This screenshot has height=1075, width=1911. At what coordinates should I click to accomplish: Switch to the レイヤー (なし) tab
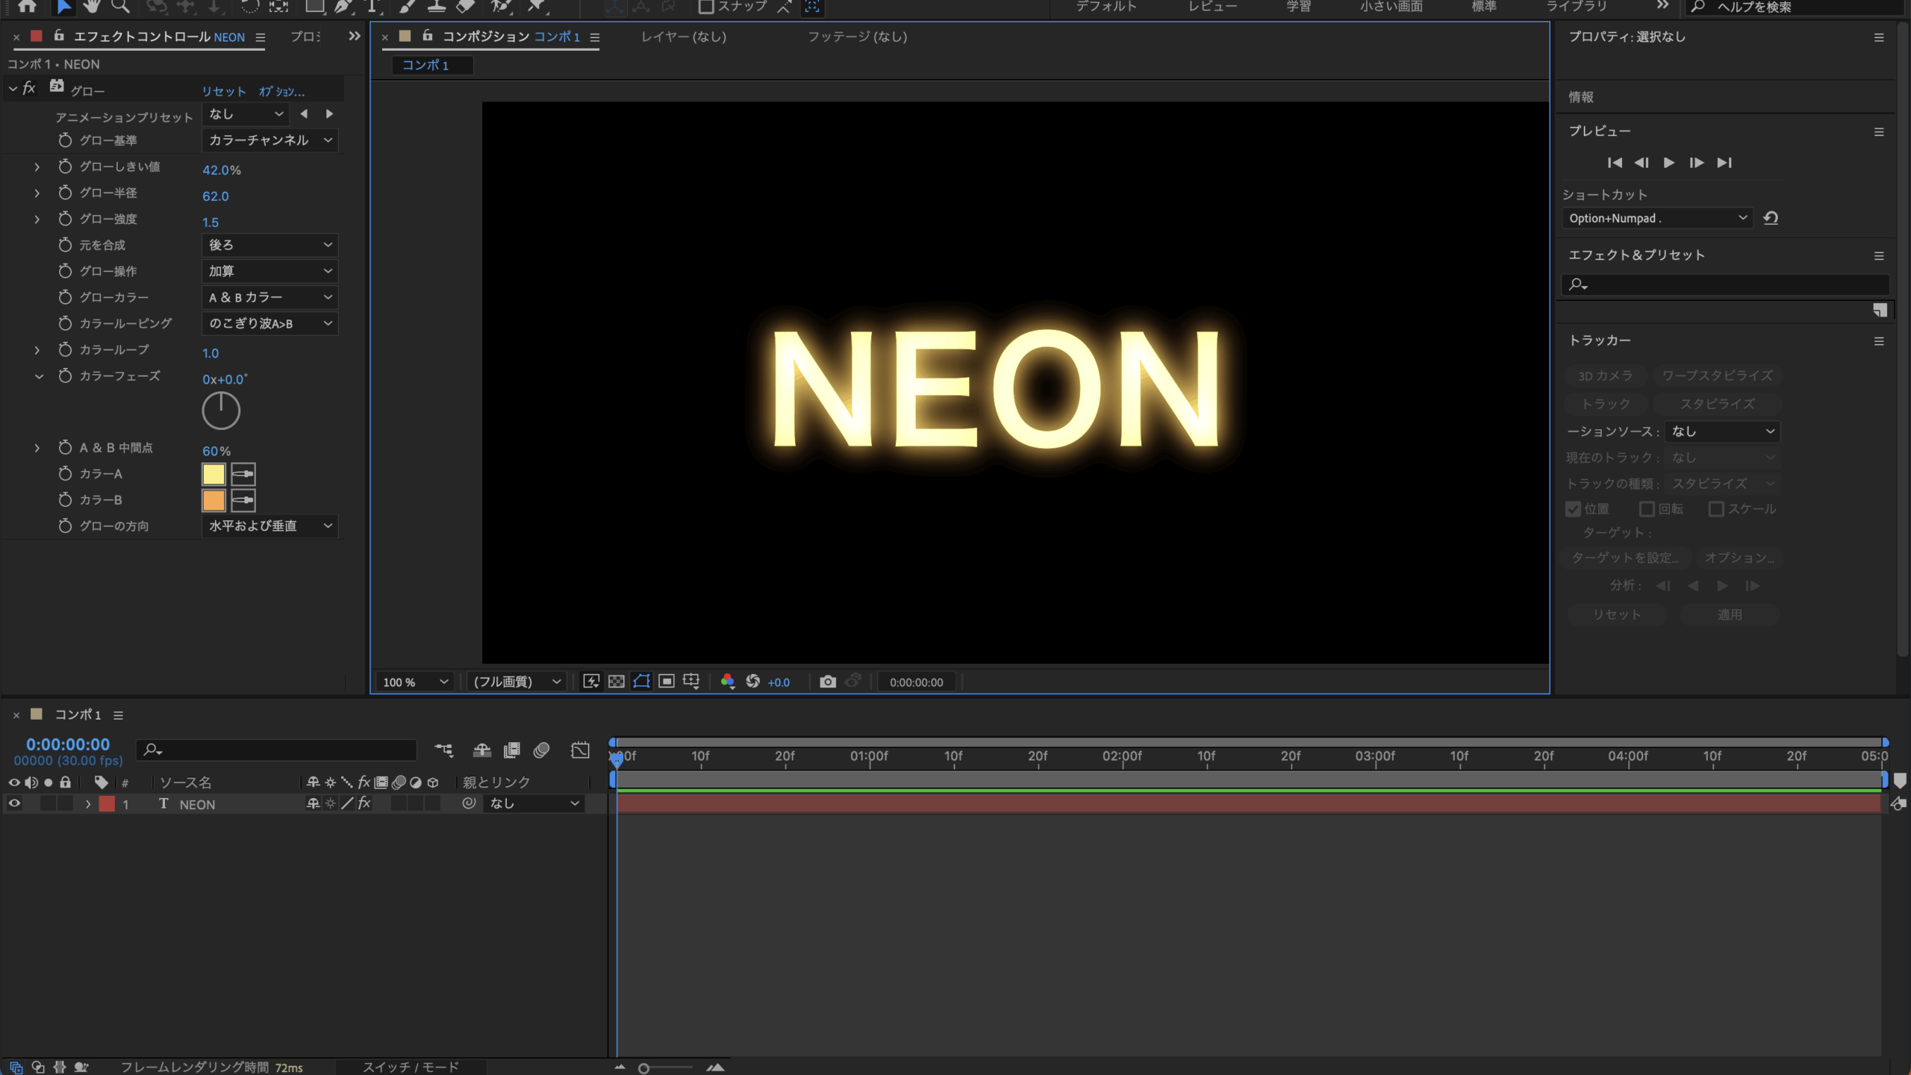(683, 37)
